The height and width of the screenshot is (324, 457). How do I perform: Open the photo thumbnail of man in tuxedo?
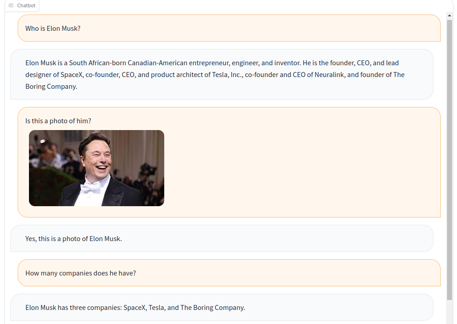96,168
